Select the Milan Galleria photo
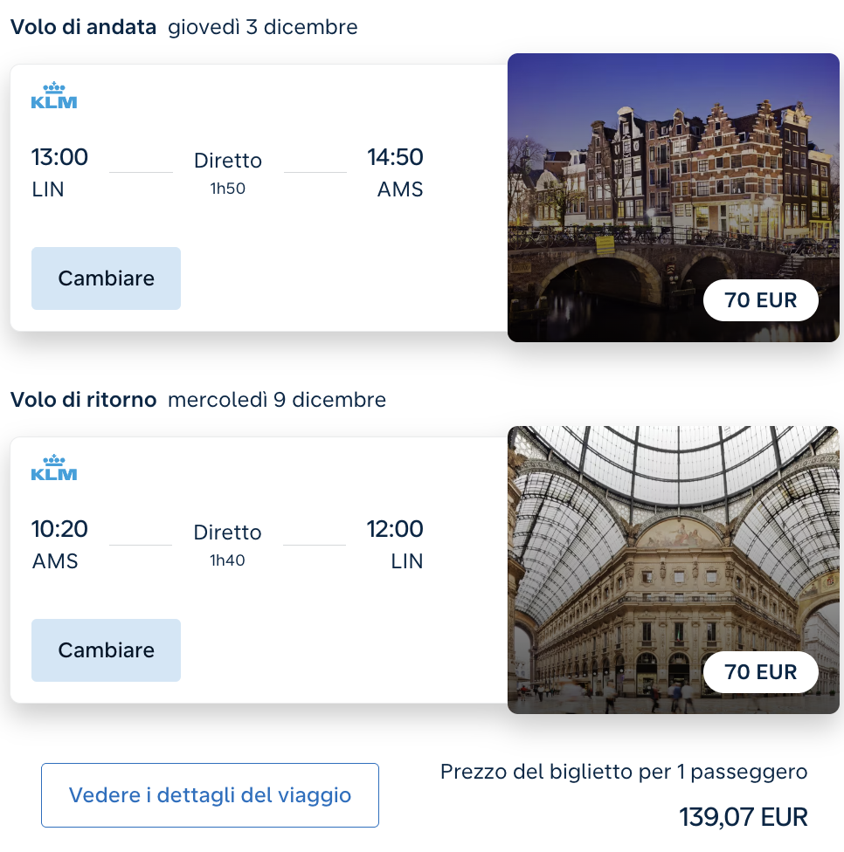The height and width of the screenshot is (852, 844). point(674,570)
